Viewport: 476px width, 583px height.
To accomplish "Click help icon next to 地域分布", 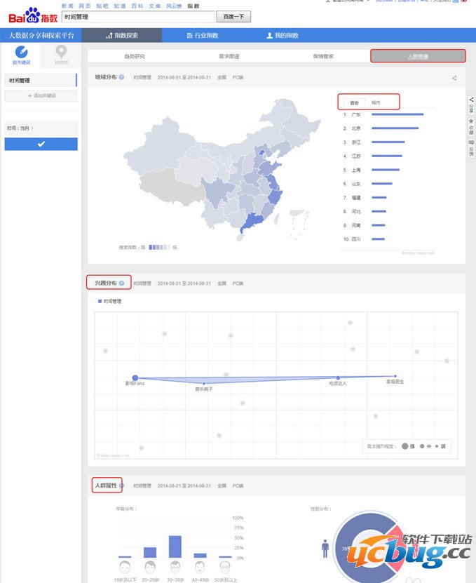I will coord(122,77).
